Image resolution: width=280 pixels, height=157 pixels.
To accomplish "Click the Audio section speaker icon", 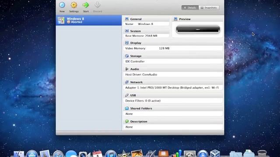I will pos(127,69).
